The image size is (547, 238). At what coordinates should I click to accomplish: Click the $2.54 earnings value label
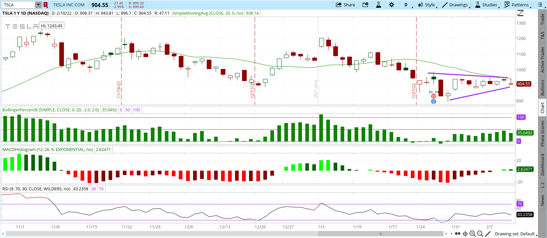coord(434,92)
